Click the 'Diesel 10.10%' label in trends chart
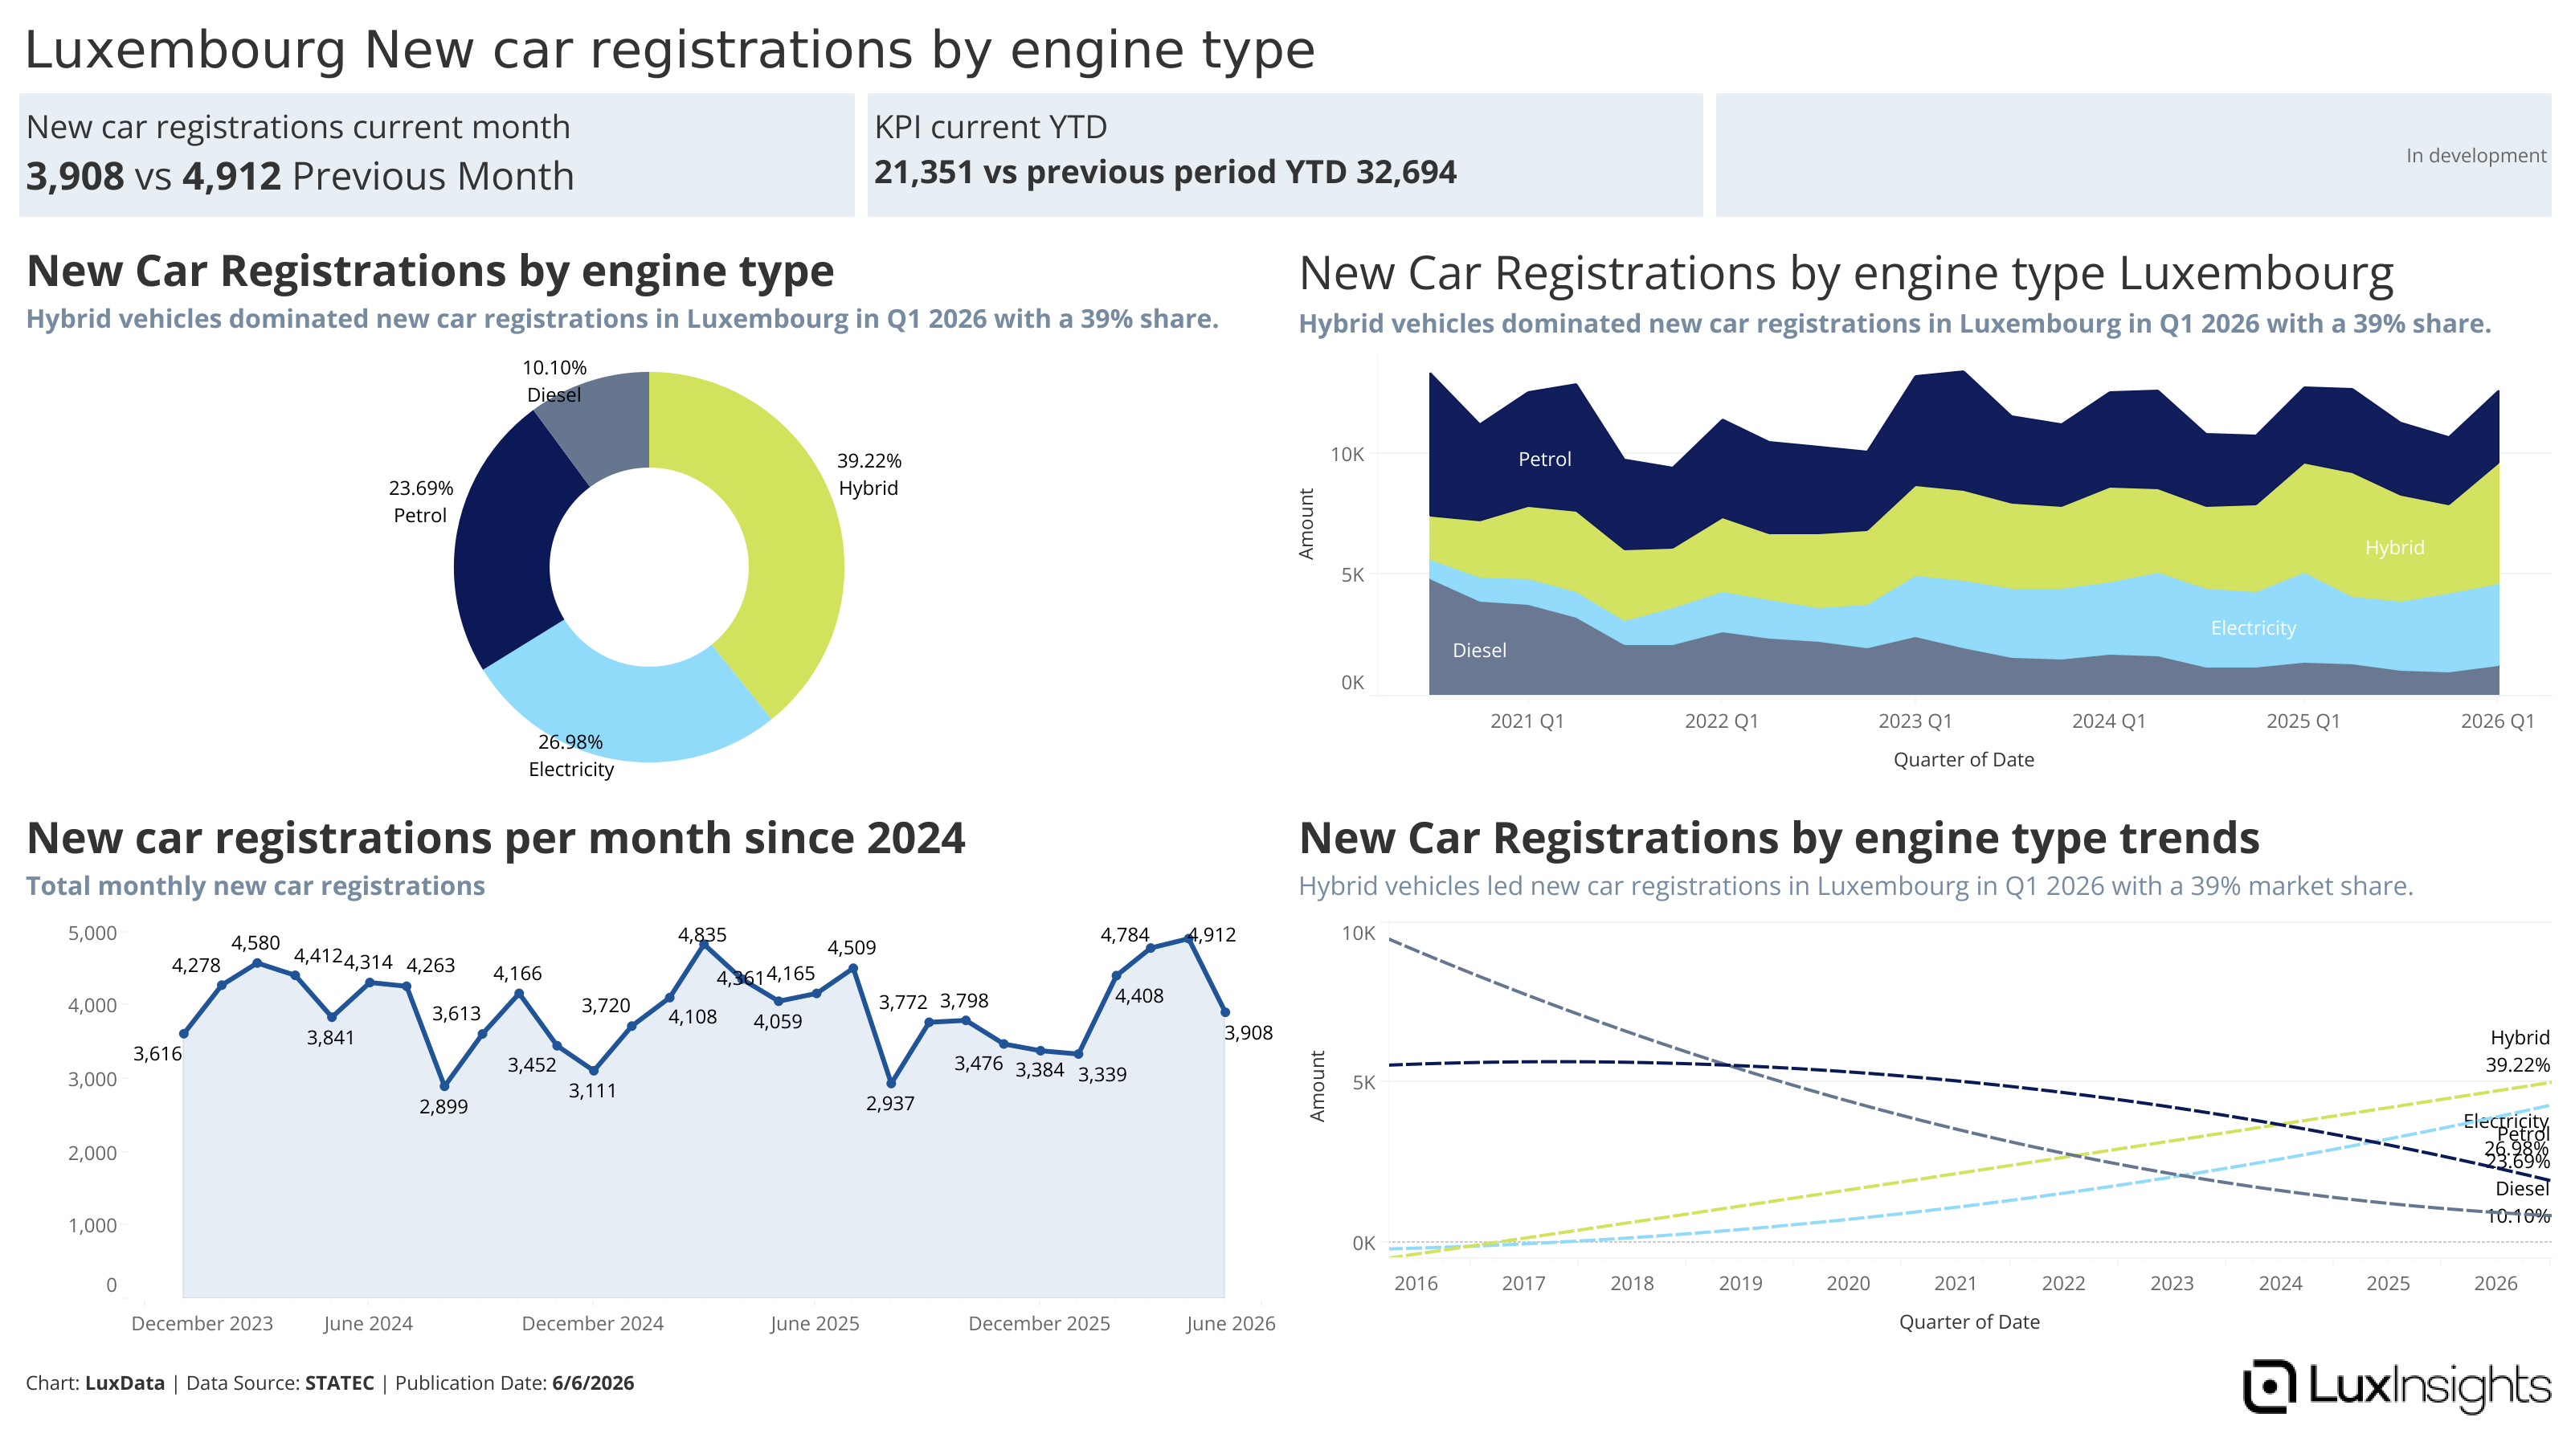The image size is (2571, 1446). coord(2518,1202)
